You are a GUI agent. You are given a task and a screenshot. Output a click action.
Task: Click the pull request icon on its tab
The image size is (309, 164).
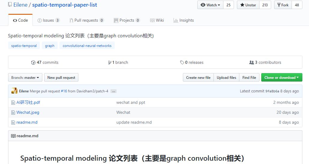point(71,20)
